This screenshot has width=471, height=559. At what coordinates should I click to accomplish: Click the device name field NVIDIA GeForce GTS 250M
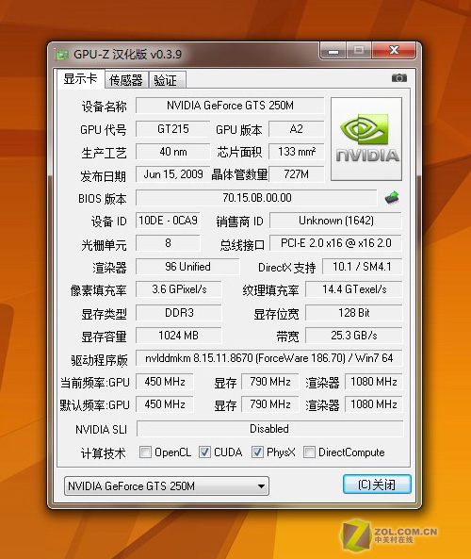[x=230, y=106]
